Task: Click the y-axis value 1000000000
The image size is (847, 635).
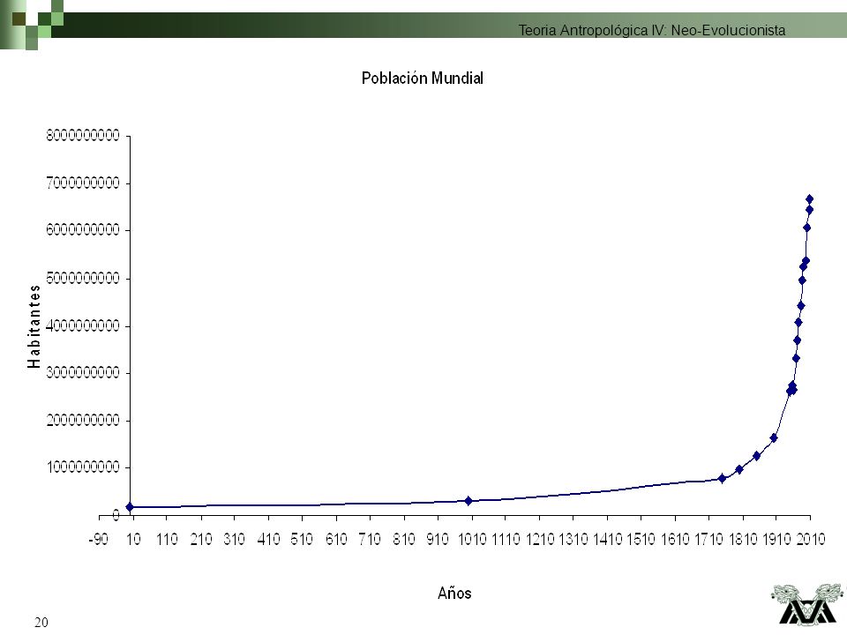Action: (83, 467)
